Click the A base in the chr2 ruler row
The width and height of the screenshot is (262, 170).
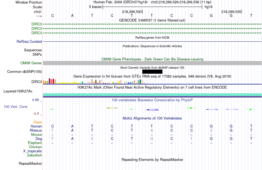tap(72, 15)
